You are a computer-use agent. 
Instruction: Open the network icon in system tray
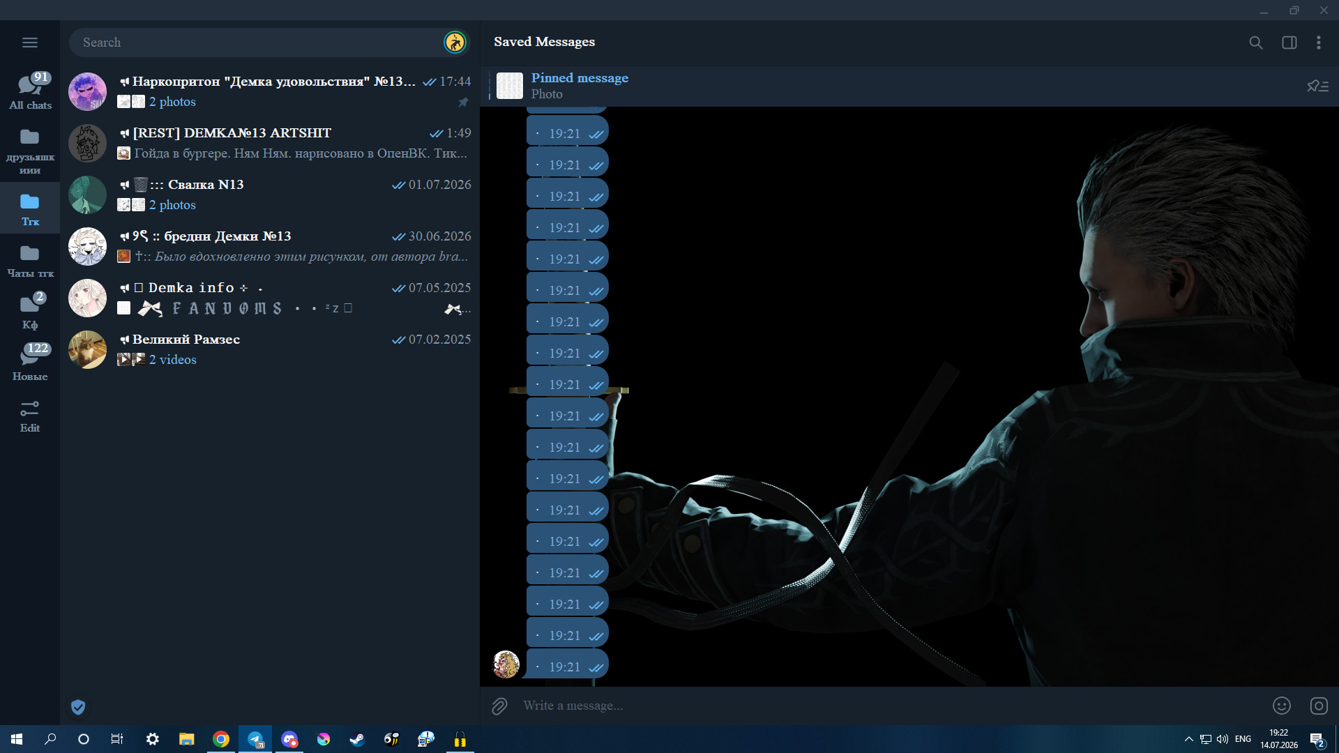pos(1205,739)
